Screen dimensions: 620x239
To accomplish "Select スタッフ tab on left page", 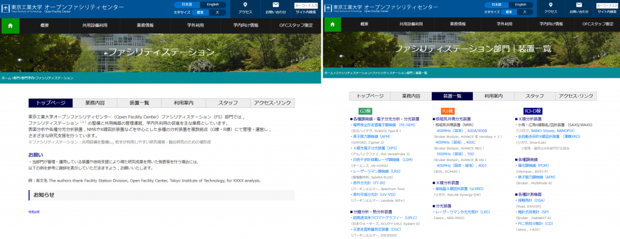I will click(228, 103).
